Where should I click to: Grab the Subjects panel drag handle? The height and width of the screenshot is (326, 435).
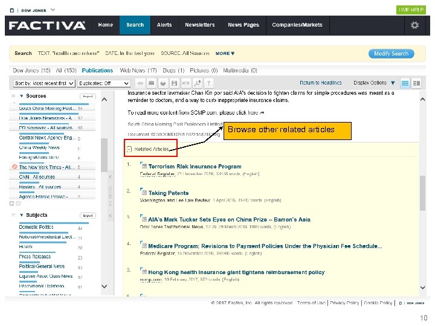click(x=13, y=215)
